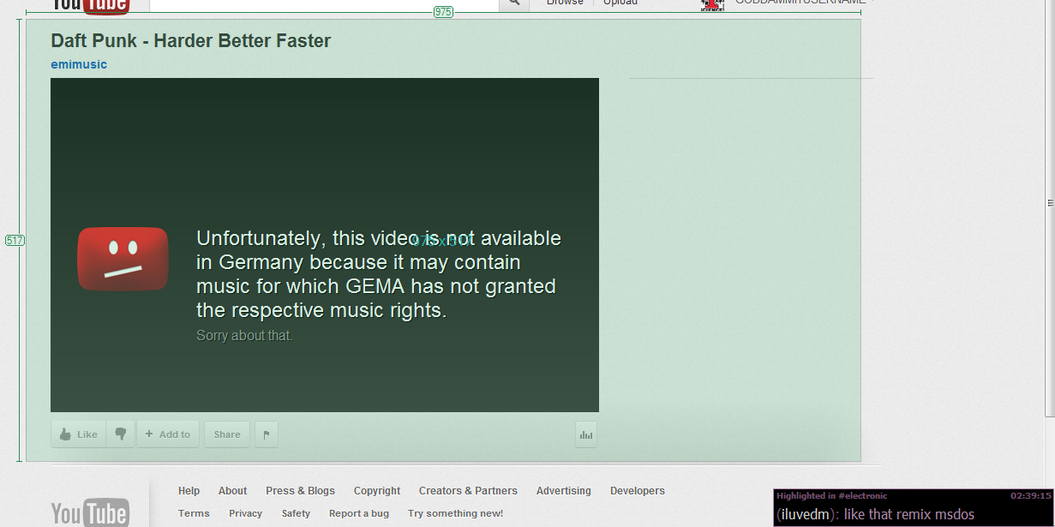Click the thumbs-up Like button

click(78, 434)
